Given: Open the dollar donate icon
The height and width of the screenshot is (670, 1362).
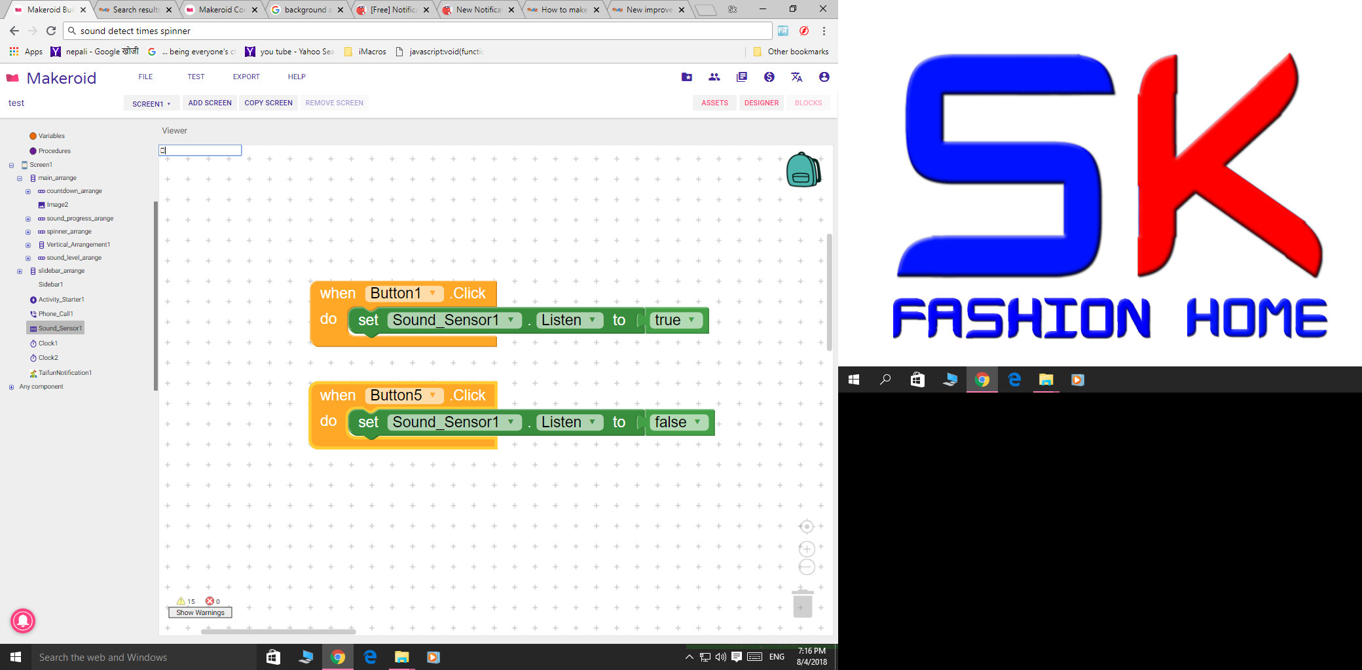Looking at the screenshot, I should pyautogui.click(x=769, y=77).
